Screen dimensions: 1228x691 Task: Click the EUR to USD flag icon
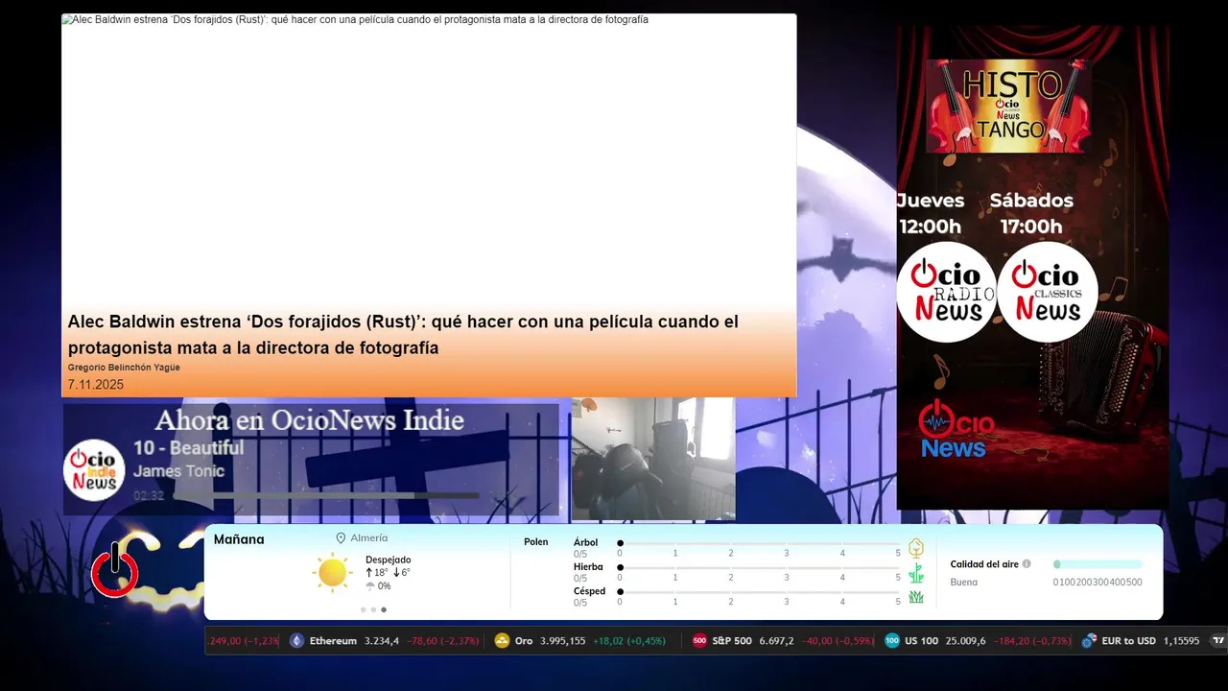(x=1089, y=641)
